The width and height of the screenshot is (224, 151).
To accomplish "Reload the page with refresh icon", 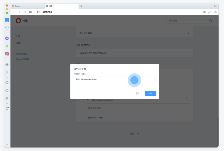I will coord(25,12).
